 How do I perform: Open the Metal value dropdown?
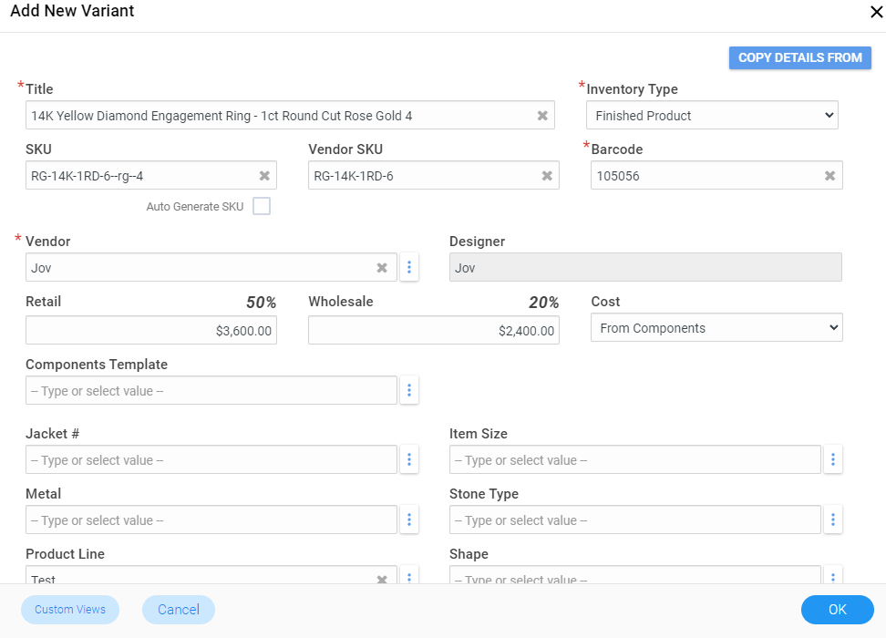pos(211,520)
